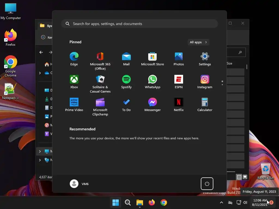Open the VM6 user account menu

tap(79, 184)
